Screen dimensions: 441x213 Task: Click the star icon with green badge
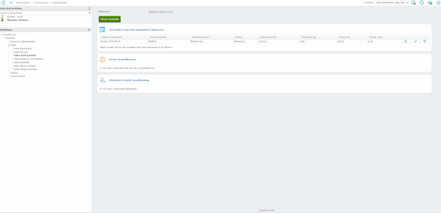point(430,3)
